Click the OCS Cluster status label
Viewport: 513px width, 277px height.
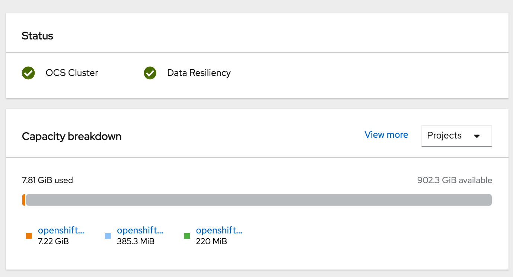click(x=72, y=73)
